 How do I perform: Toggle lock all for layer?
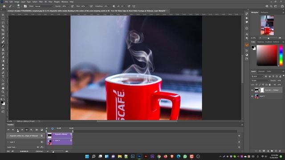click(x=270, y=84)
